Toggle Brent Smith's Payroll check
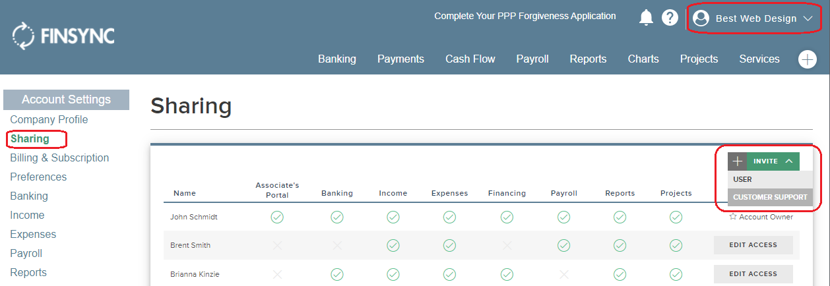Screen dimensions: 830x286 coord(563,245)
